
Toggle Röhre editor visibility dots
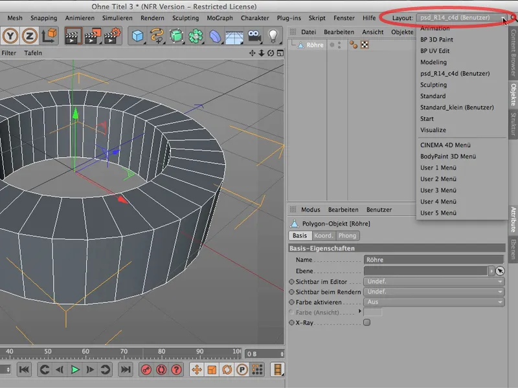coord(339,45)
